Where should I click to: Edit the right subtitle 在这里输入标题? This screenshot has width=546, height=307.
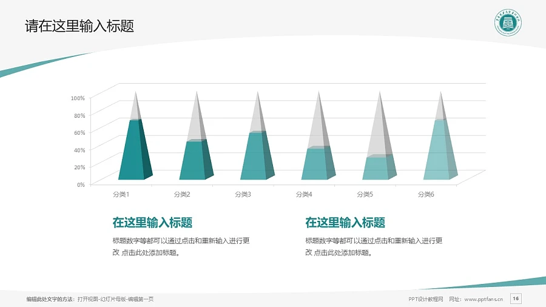coord(345,223)
